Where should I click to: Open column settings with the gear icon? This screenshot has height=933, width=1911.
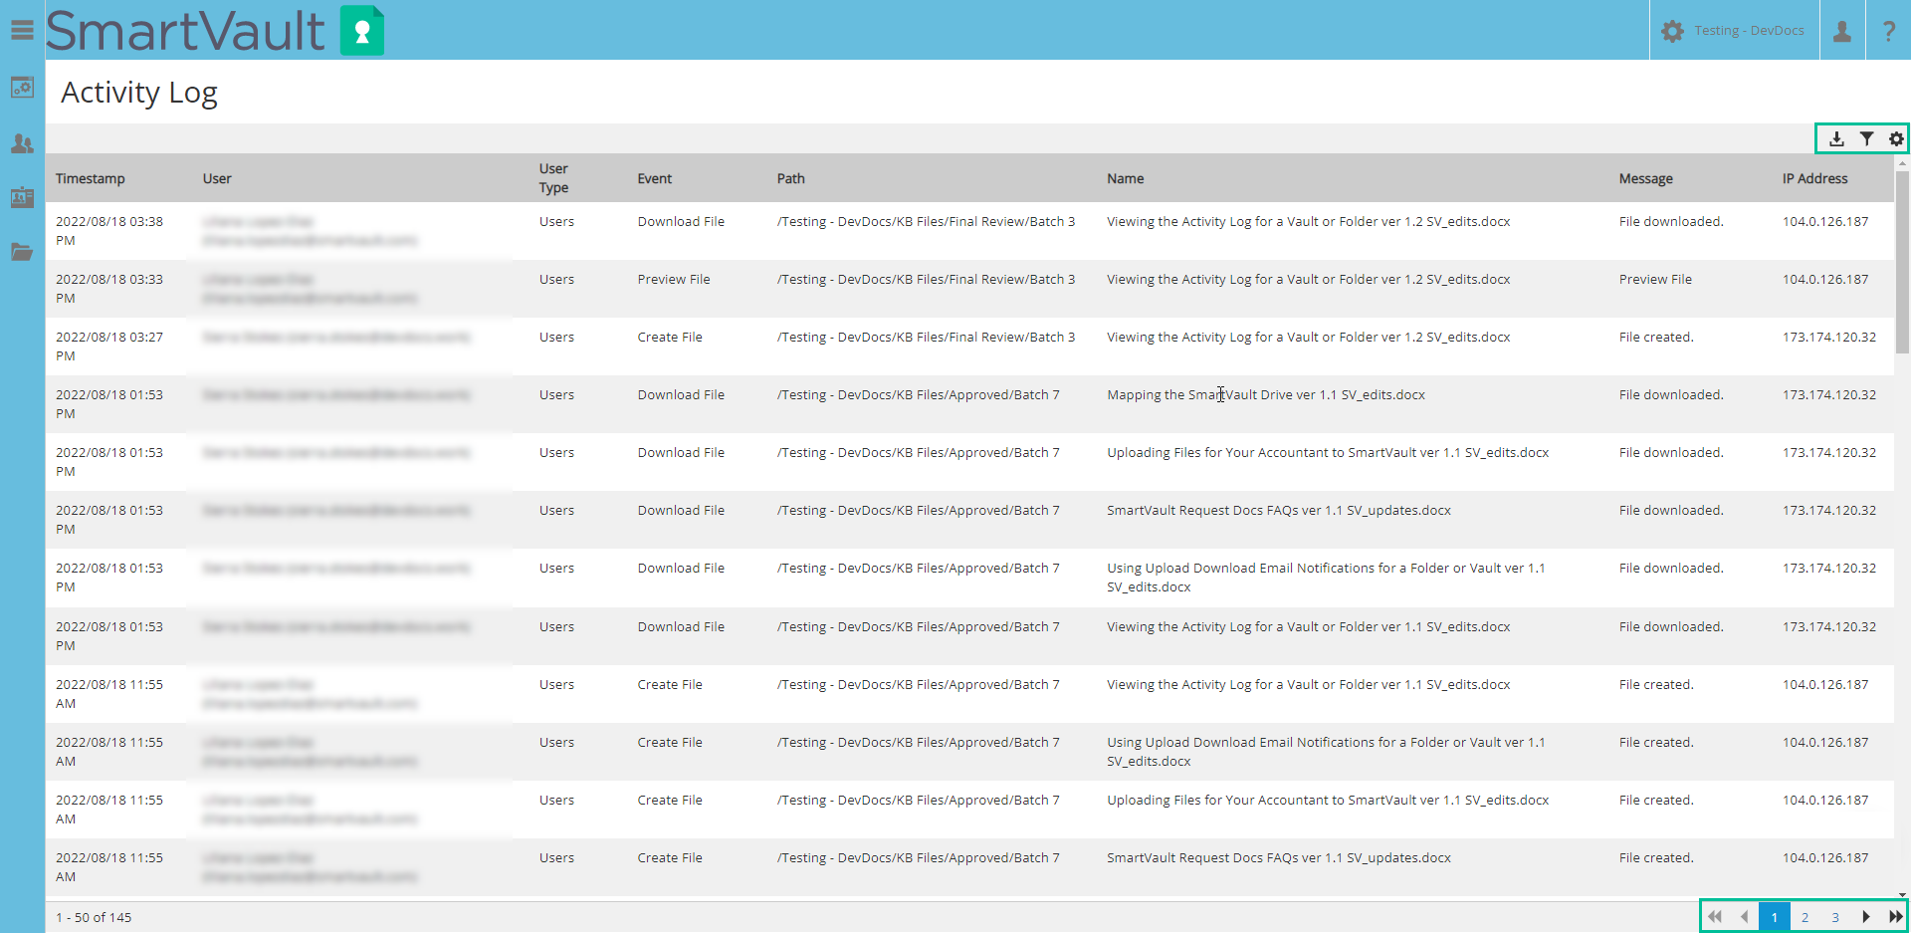(x=1894, y=138)
